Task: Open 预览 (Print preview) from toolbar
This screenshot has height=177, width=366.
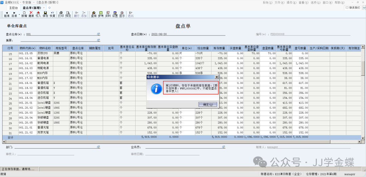Action: pos(68,14)
